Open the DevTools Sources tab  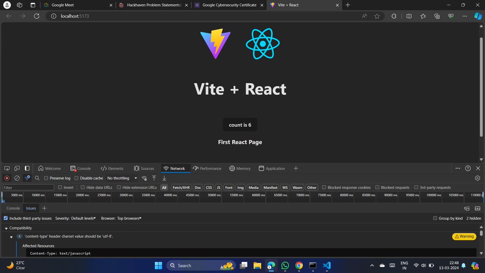pos(143,168)
